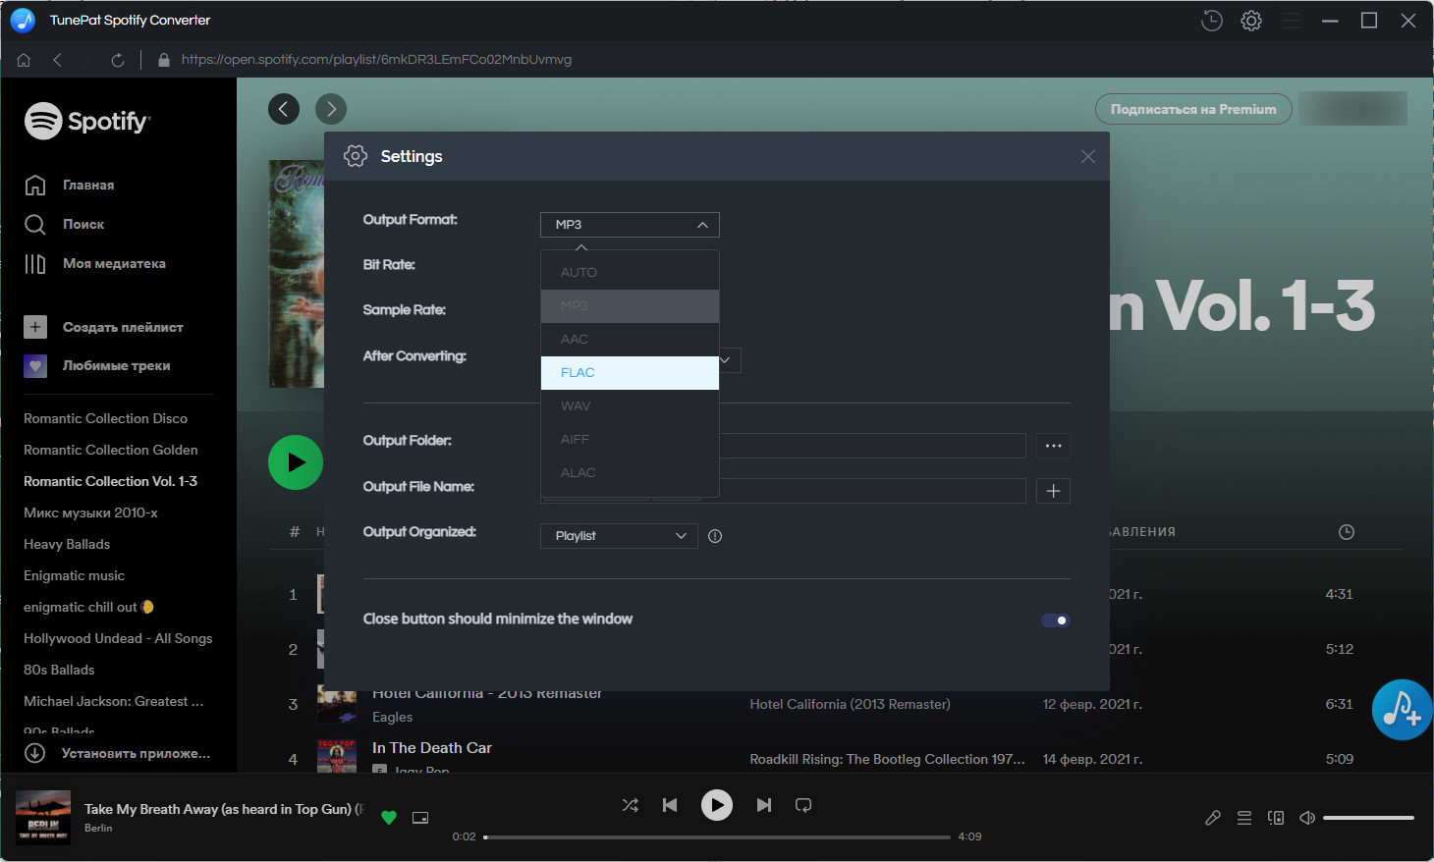Open lyrics microphone icon
This screenshot has height=862, width=1434.
click(x=1213, y=818)
